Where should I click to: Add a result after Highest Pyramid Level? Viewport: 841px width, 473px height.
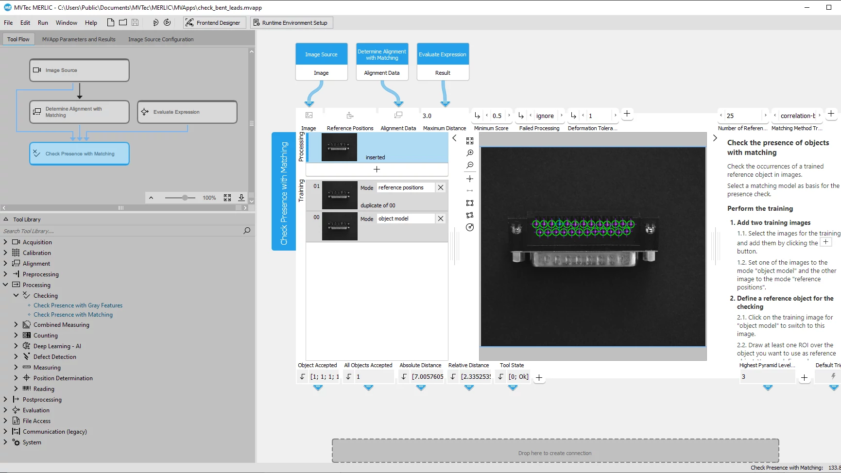tap(805, 377)
